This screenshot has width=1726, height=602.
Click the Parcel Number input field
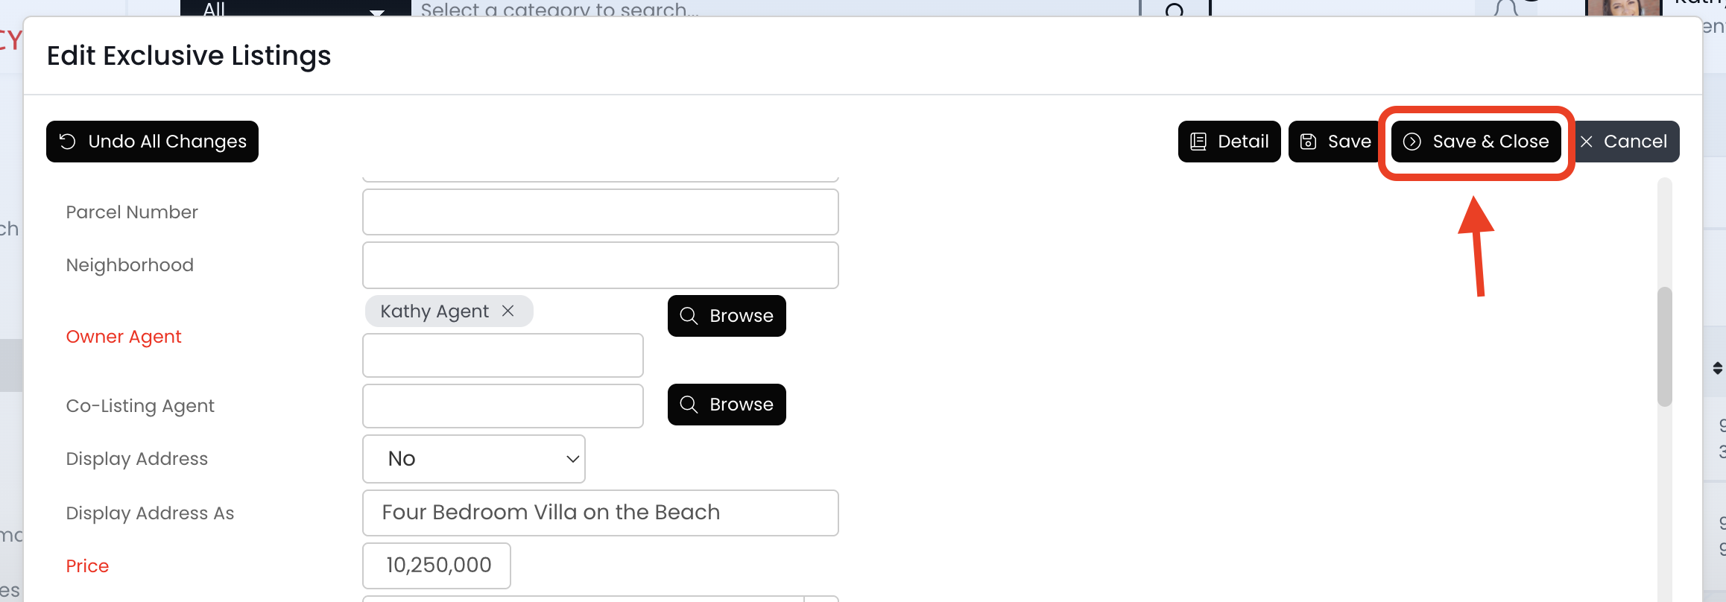pyautogui.click(x=600, y=212)
